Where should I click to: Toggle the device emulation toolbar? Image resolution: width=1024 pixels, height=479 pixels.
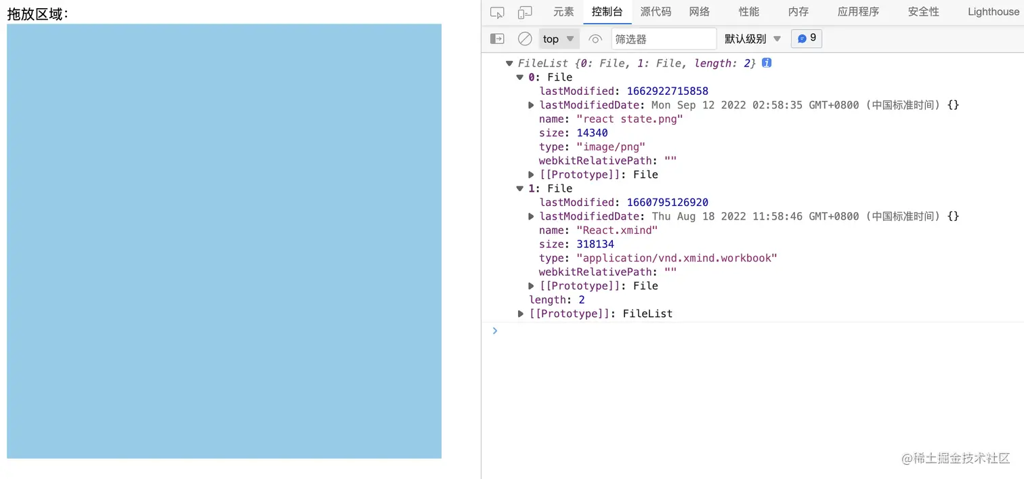point(521,12)
